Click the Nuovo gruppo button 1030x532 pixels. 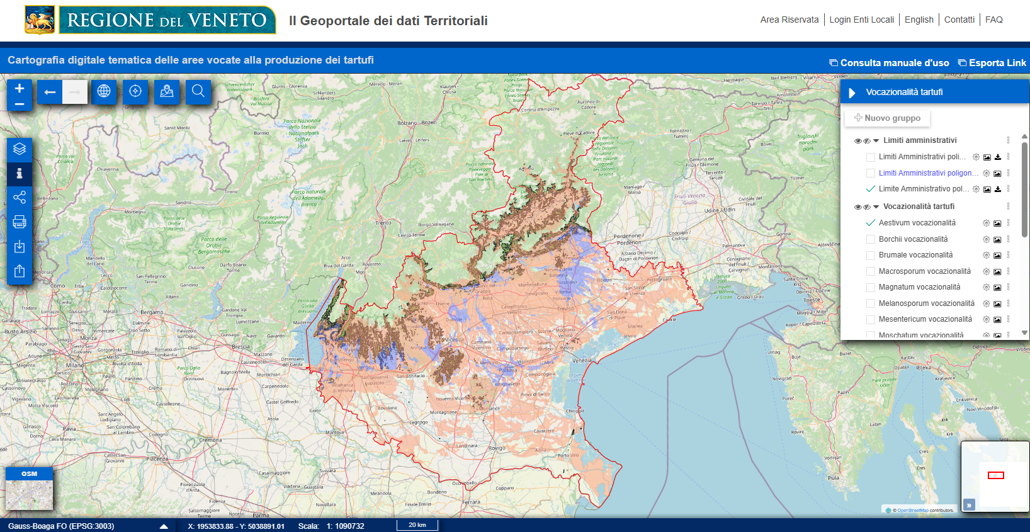(x=887, y=118)
